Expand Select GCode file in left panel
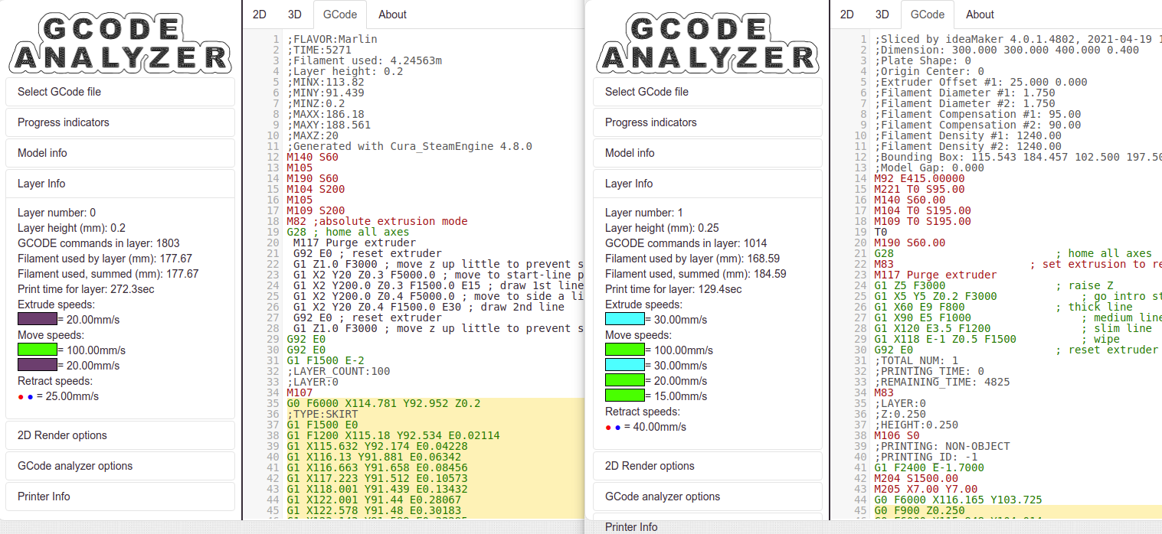 (120, 92)
